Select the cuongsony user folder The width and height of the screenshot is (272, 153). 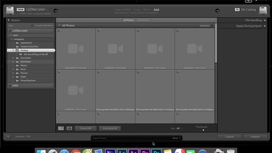(19, 39)
